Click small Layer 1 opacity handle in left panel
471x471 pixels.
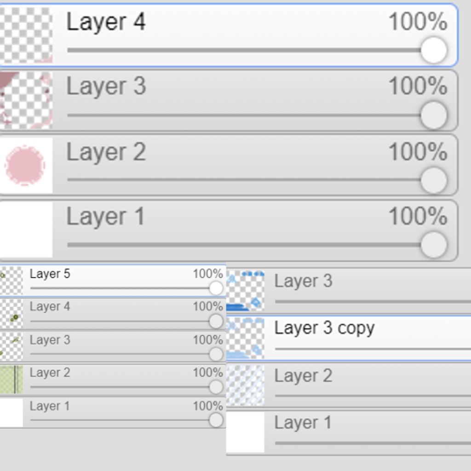point(216,420)
